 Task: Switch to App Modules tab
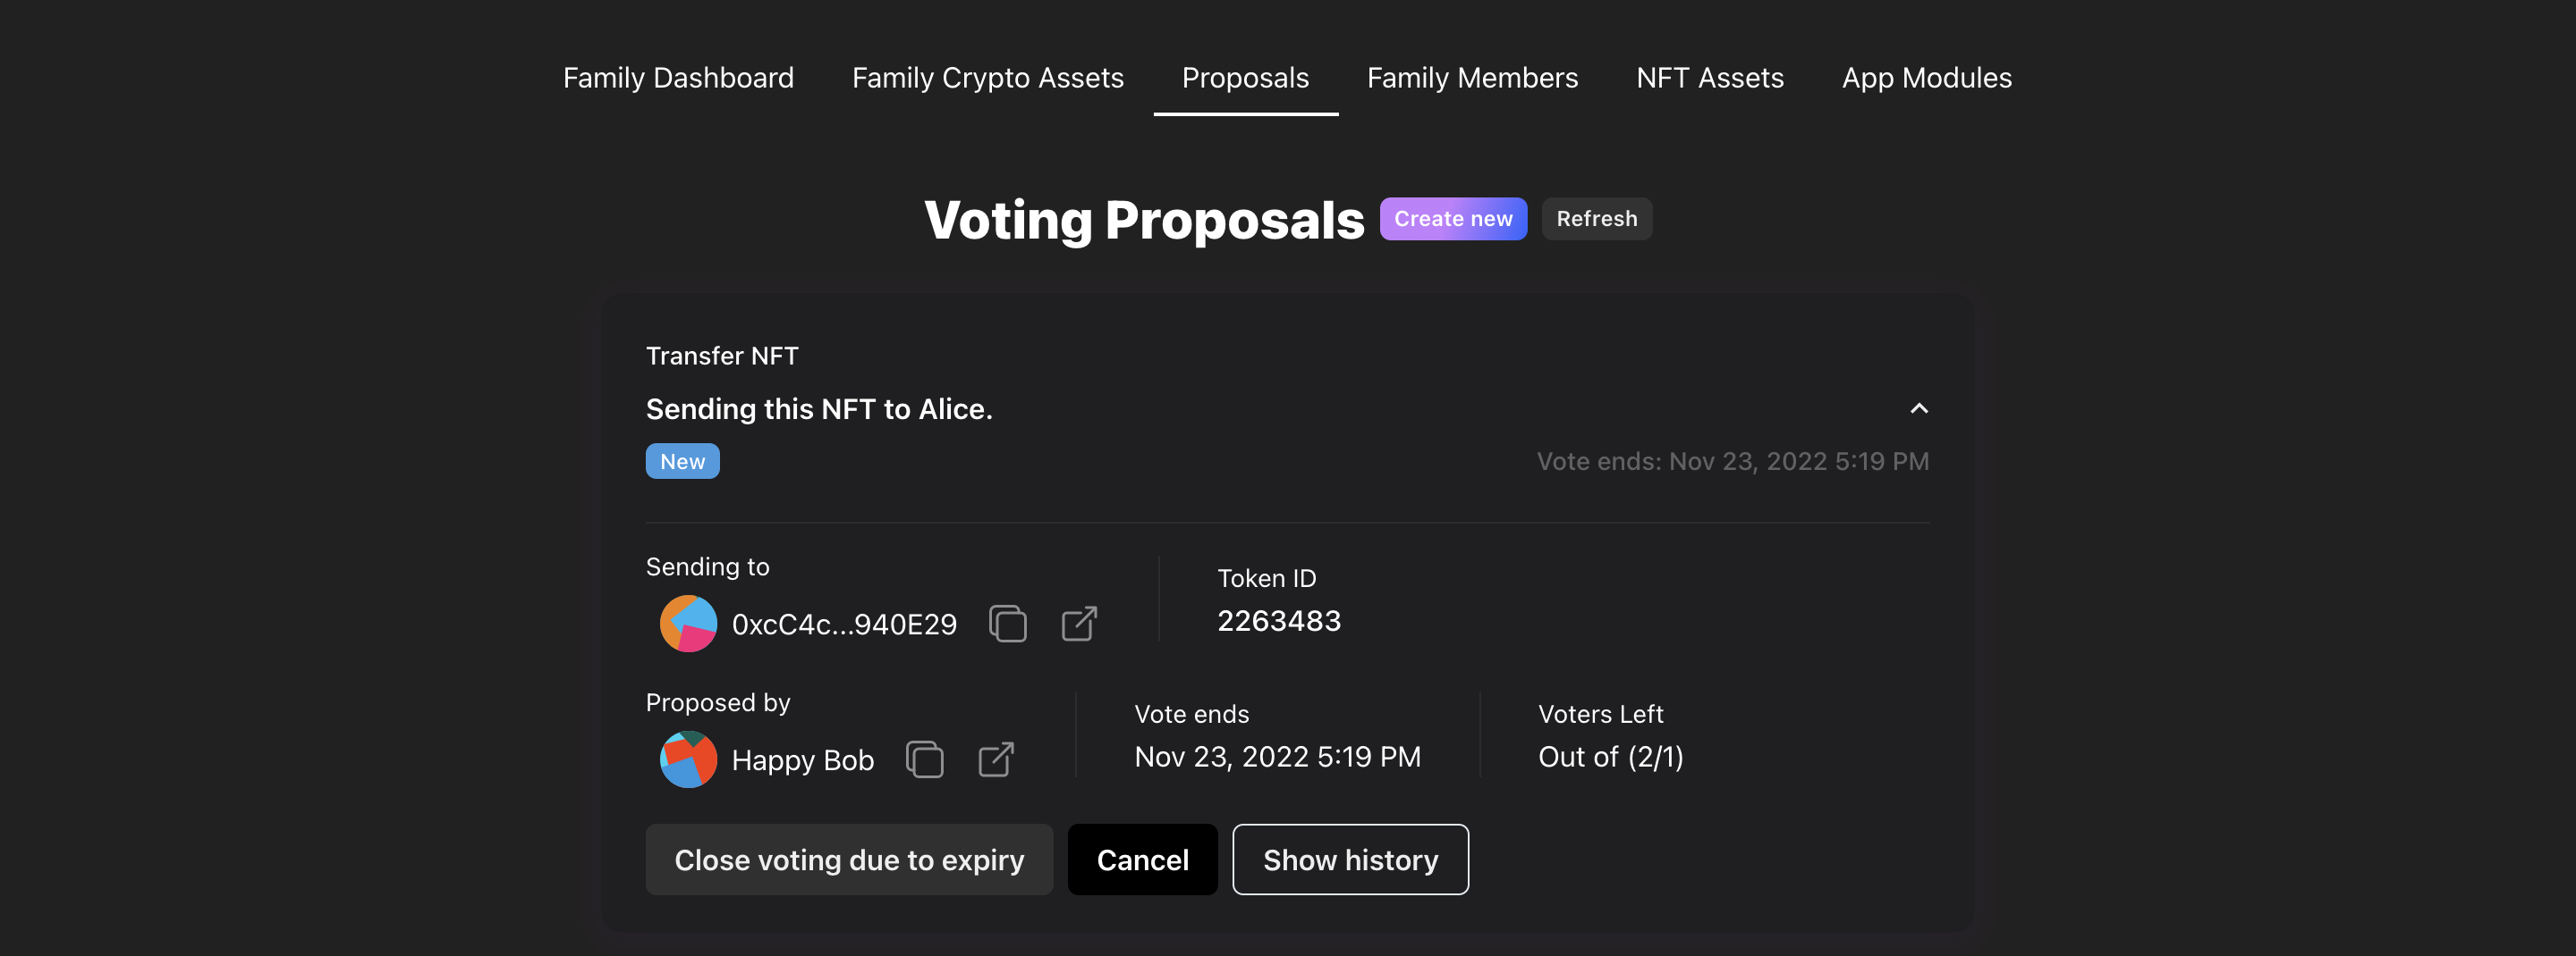[1926, 78]
